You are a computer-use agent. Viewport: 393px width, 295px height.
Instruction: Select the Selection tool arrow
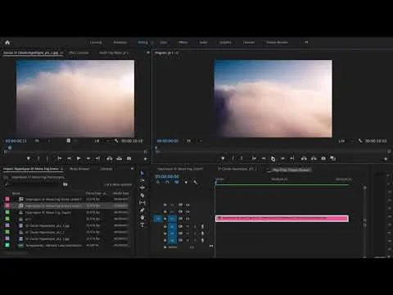[142, 173]
